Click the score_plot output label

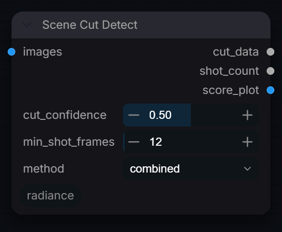coord(231,90)
